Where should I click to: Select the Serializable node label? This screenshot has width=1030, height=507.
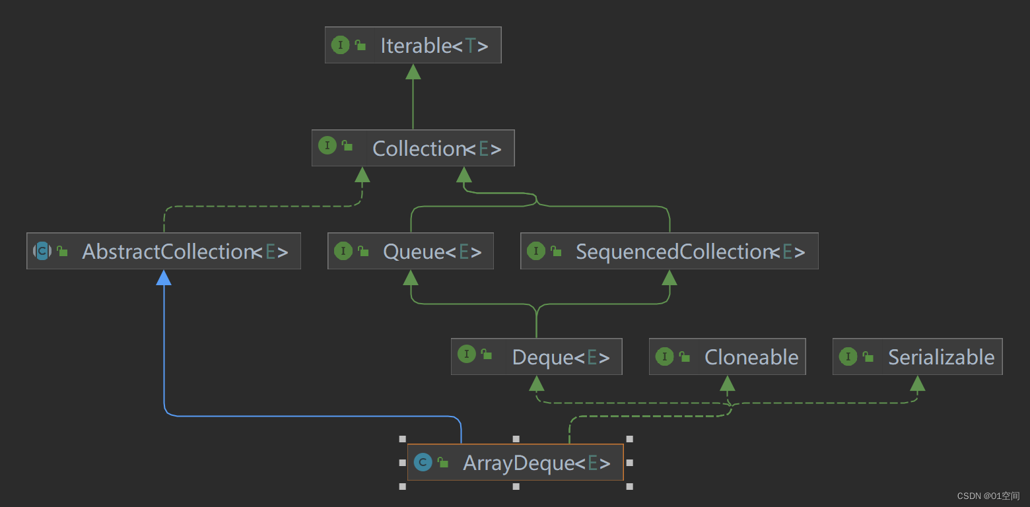941,357
